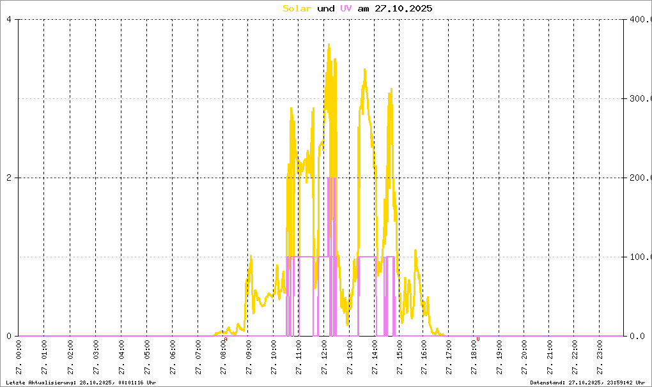Click the yellow 'Solar' word in the title
Image resolution: width=652 pixels, height=387 pixels.
[297, 8]
